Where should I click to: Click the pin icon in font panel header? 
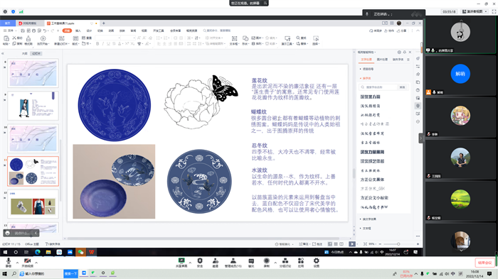tap(405, 52)
